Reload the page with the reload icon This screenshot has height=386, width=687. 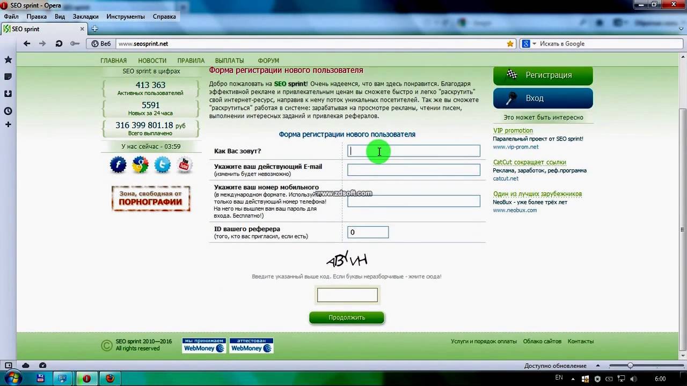tap(59, 44)
